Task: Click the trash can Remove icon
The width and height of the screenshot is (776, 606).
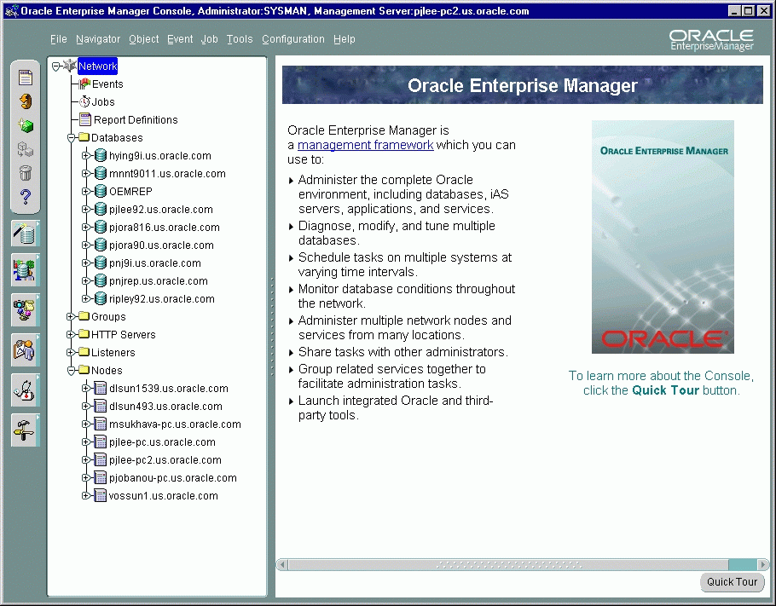Action: tap(26, 174)
